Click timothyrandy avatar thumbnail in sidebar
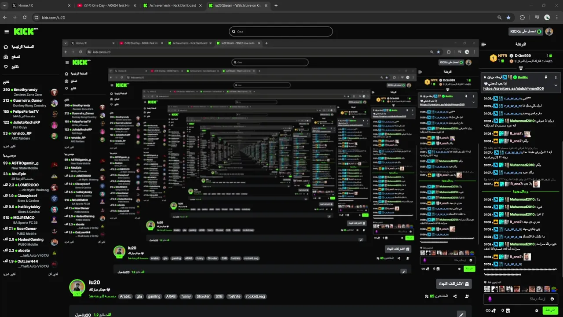 (54, 92)
